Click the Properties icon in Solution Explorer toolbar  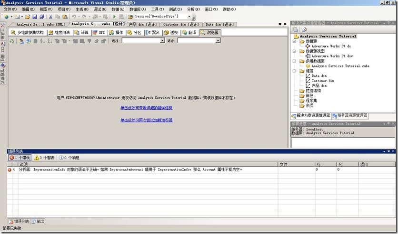[295, 29]
